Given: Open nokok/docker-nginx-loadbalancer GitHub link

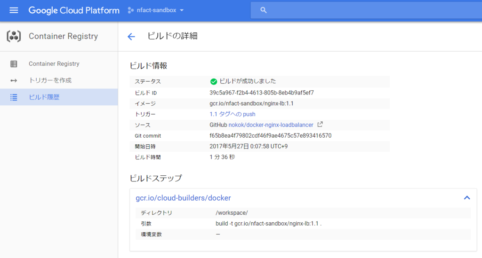Looking at the screenshot, I should click(x=271, y=125).
